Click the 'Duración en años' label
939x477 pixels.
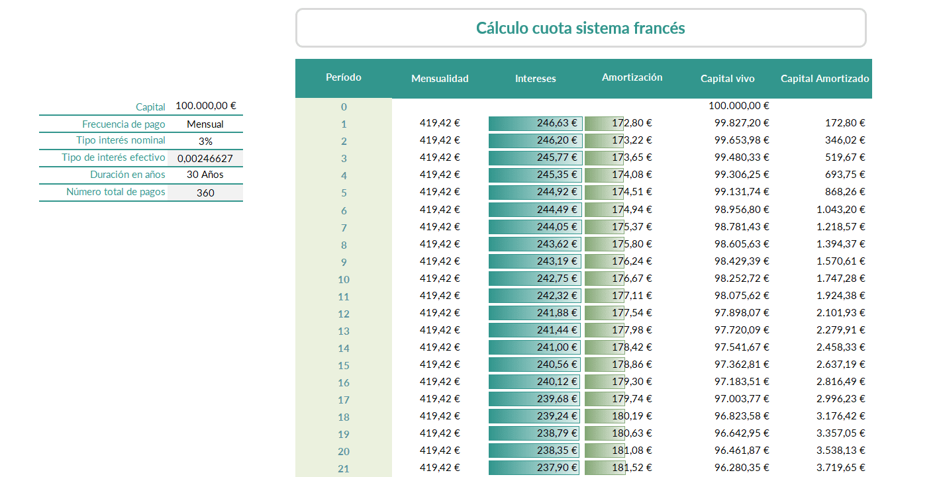[x=128, y=175]
